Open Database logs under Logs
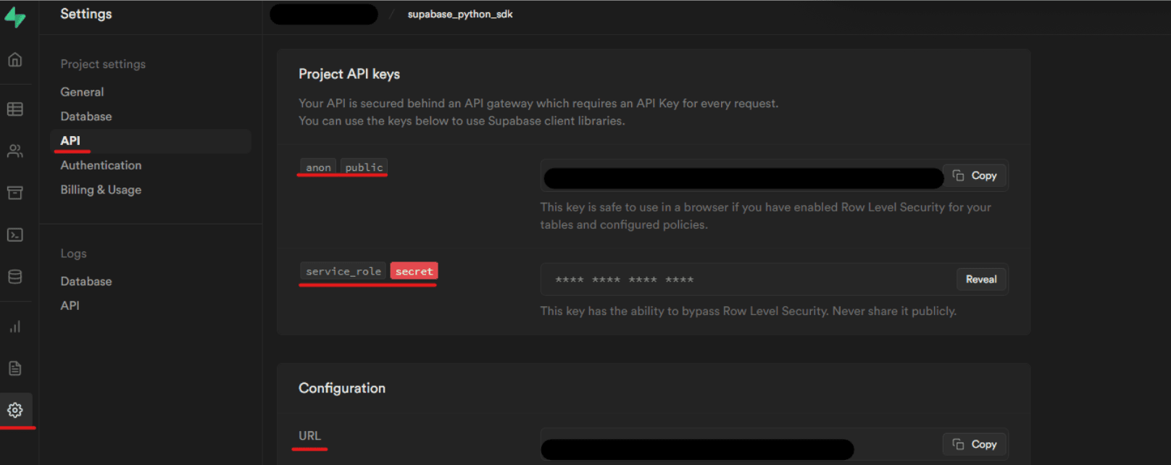Screen dimensions: 1171x465 86,281
